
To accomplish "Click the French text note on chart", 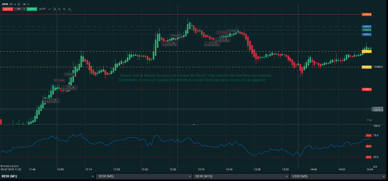I will pos(195,78).
